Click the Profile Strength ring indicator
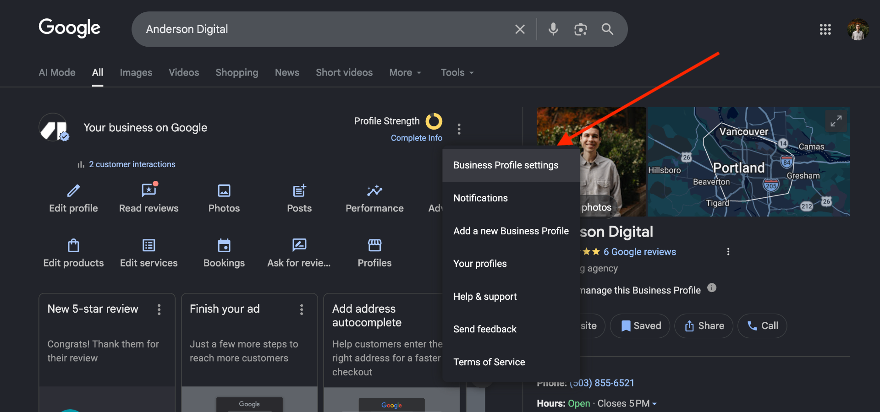This screenshot has width=880, height=412. (x=434, y=121)
